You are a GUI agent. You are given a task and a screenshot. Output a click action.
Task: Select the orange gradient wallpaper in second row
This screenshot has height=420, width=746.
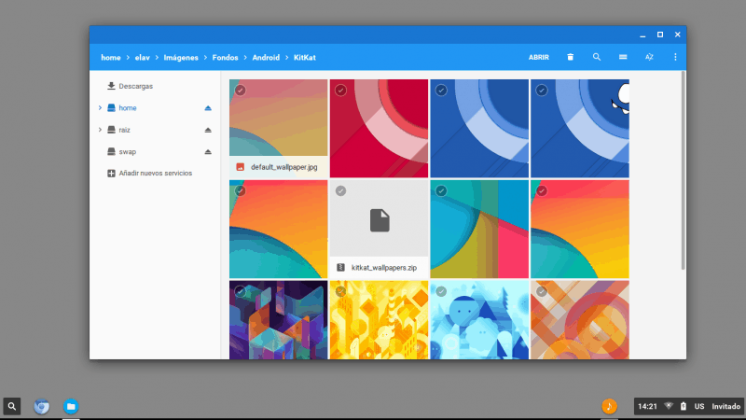(278, 229)
